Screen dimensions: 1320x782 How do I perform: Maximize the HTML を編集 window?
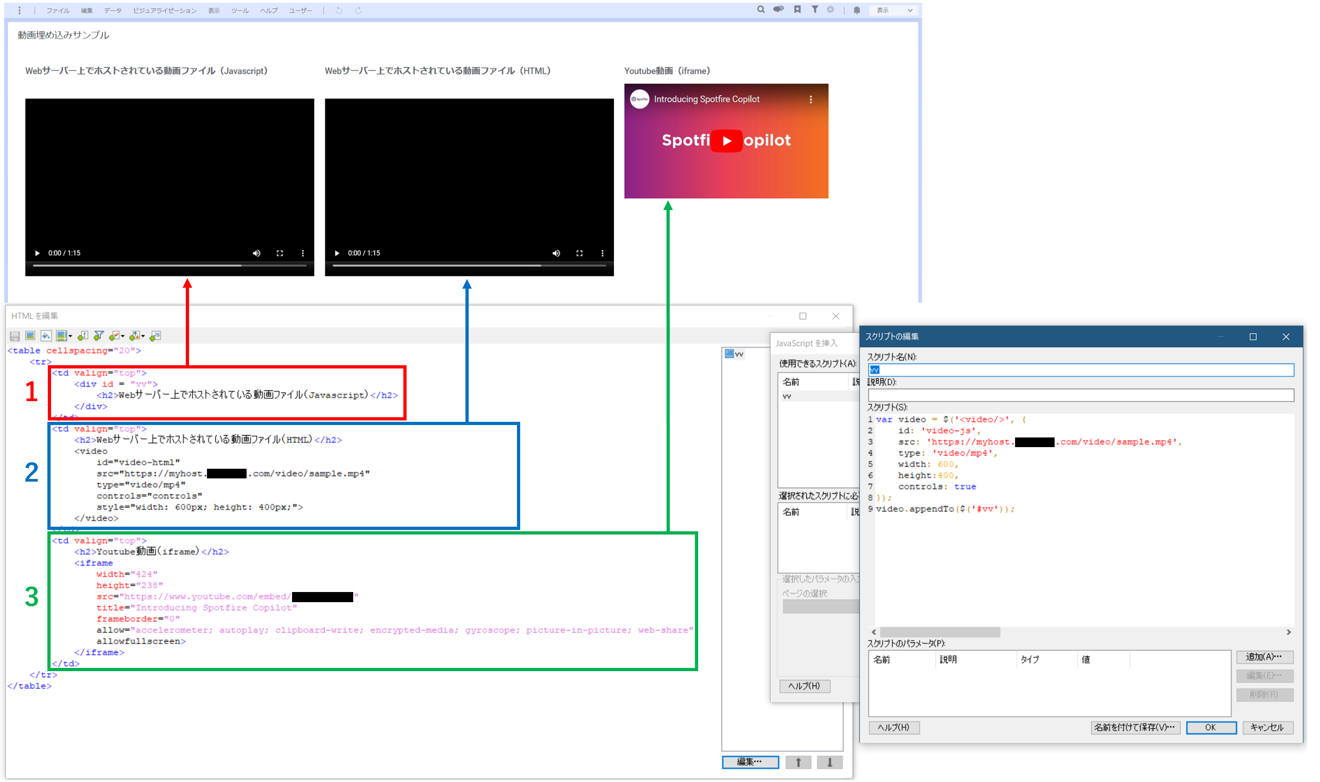coord(803,316)
